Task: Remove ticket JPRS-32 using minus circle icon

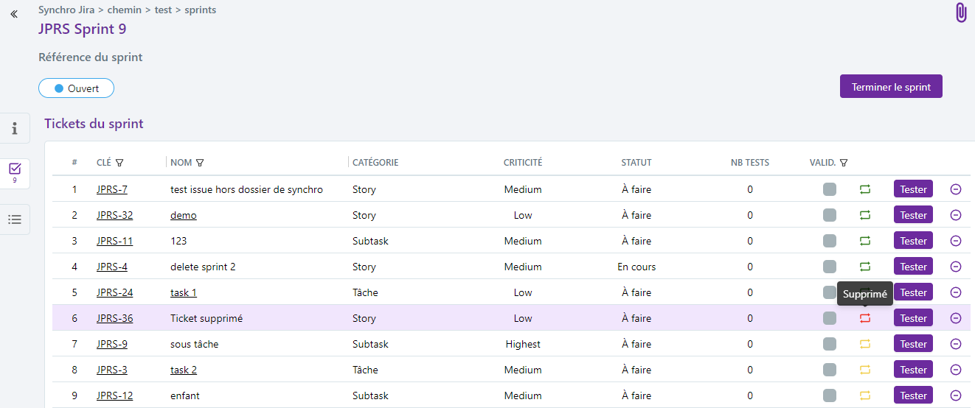Action: pyautogui.click(x=956, y=215)
